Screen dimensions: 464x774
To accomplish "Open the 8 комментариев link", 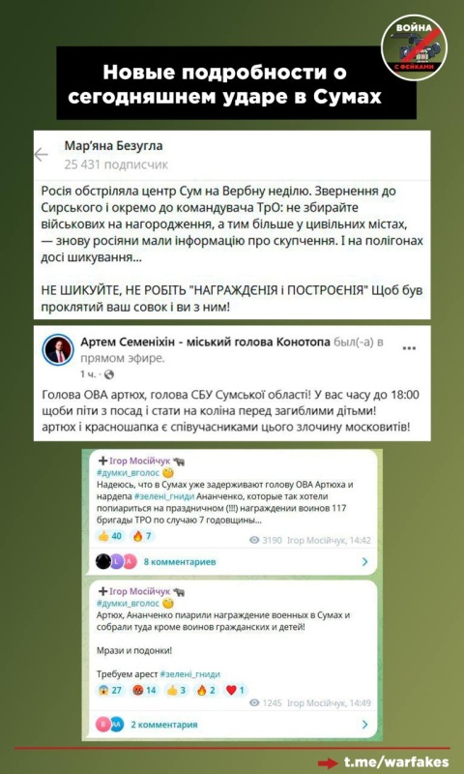I will click(x=180, y=562).
